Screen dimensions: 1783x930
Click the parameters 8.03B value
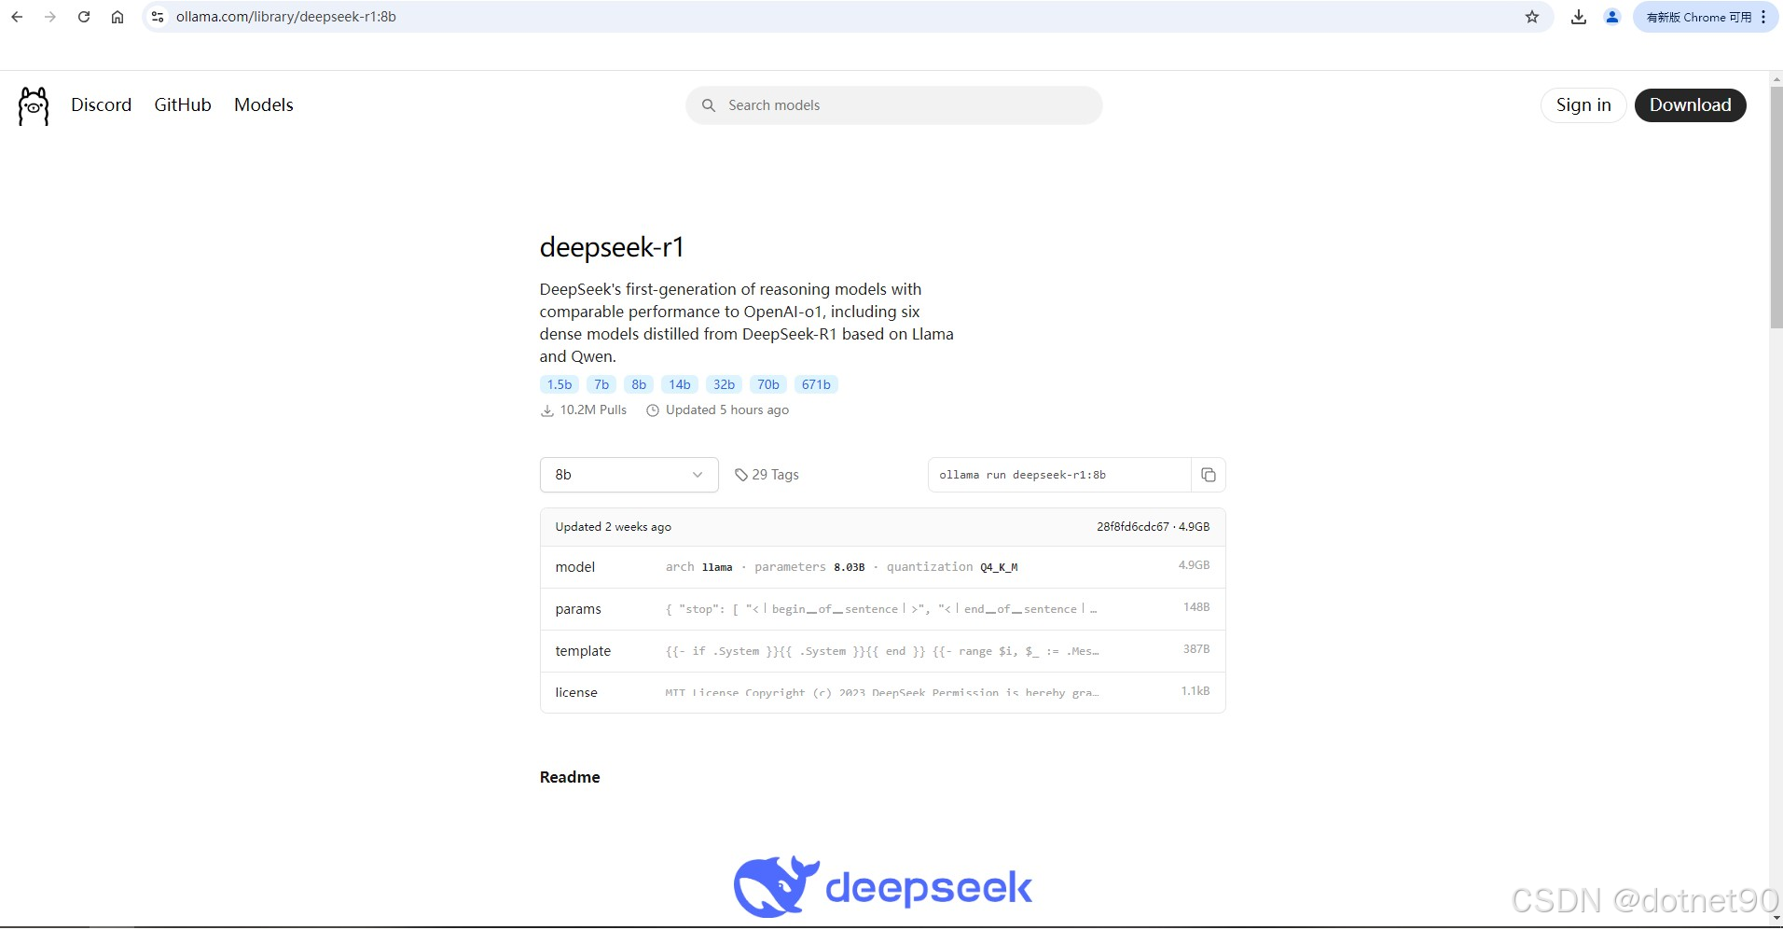tap(850, 567)
